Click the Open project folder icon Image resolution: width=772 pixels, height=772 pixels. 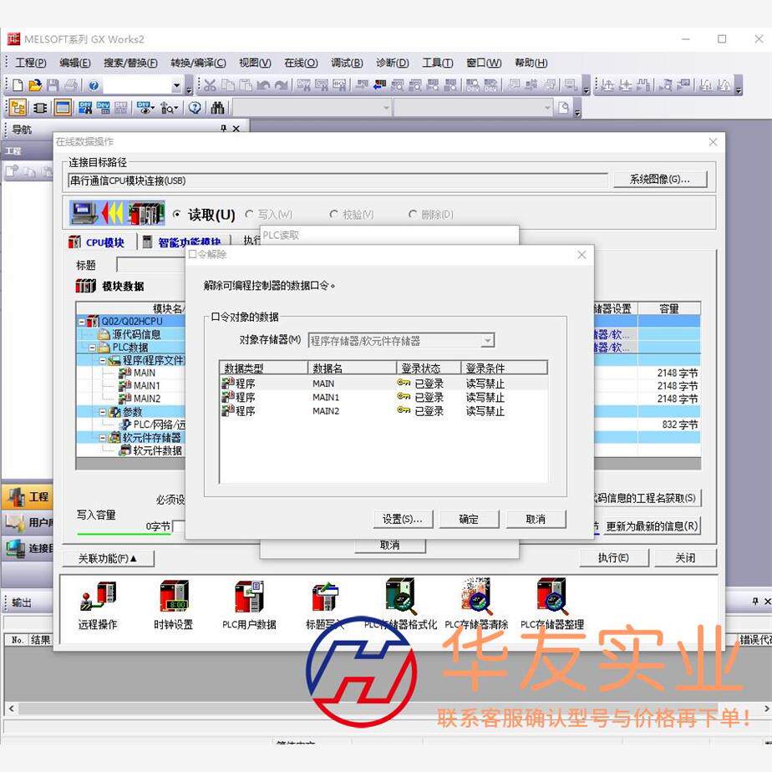tap(35, 85)
